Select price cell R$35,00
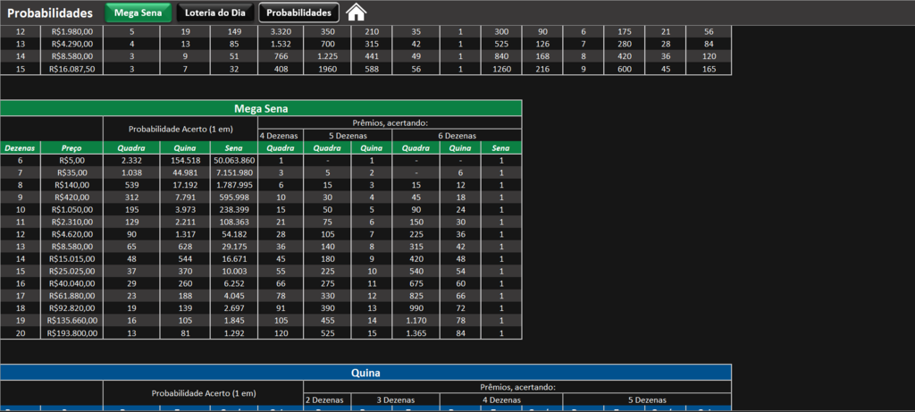Image resolution: width=915 pixels, height=412 pixels. pos(71,172)
